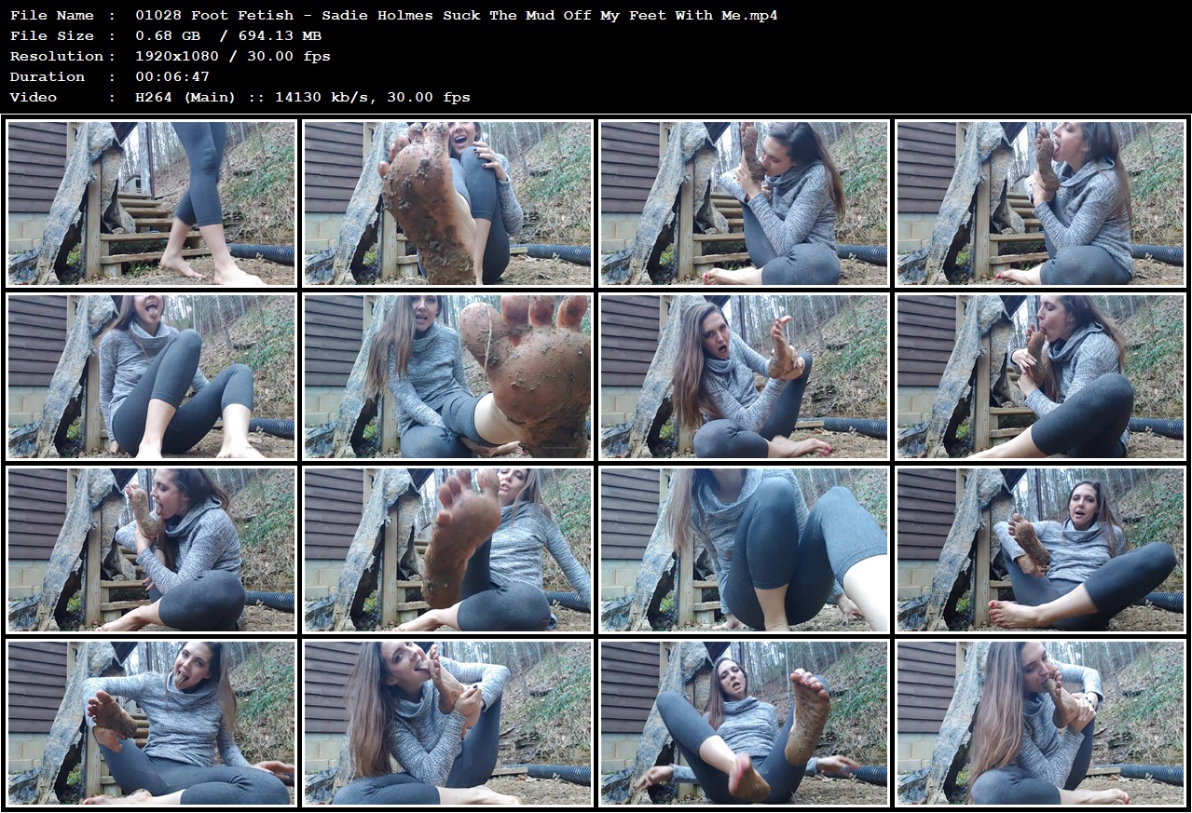The image size is (1192, 813).
Task: Open second thumbnail in the top row
Action: click(448, 203)
